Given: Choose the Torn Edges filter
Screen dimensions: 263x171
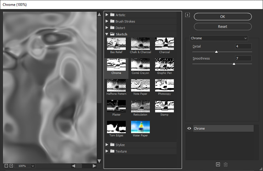Looking at the screenshot, I should [x=116, y=127].
